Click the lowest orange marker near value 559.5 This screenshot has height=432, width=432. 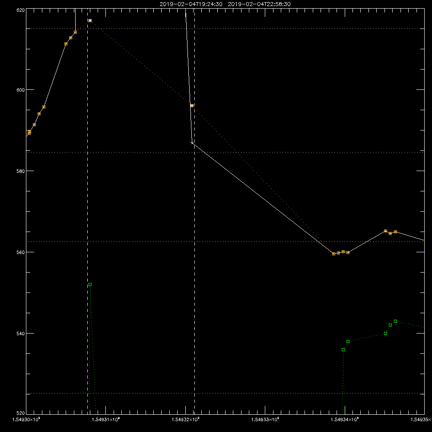[x=334, y=254]
